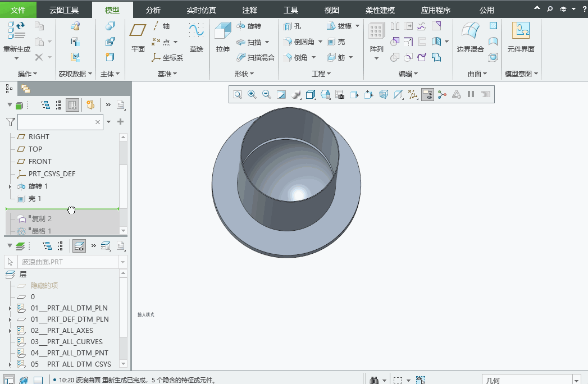This screenshot has width=588, height=384.
Task: Expand the 旋转 1 feature node
Action: pos(10,186)
